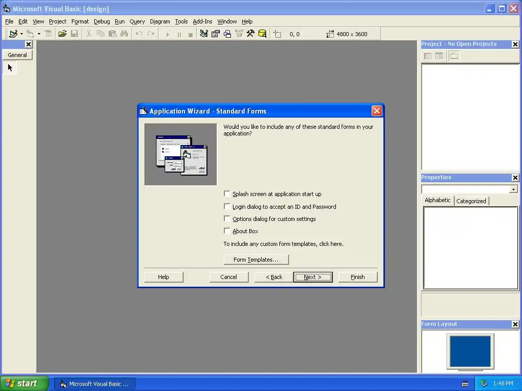Open the Object Browser toolbar icon
The width and height of the screenshot is (522, 391).
(x=239, y=34)
